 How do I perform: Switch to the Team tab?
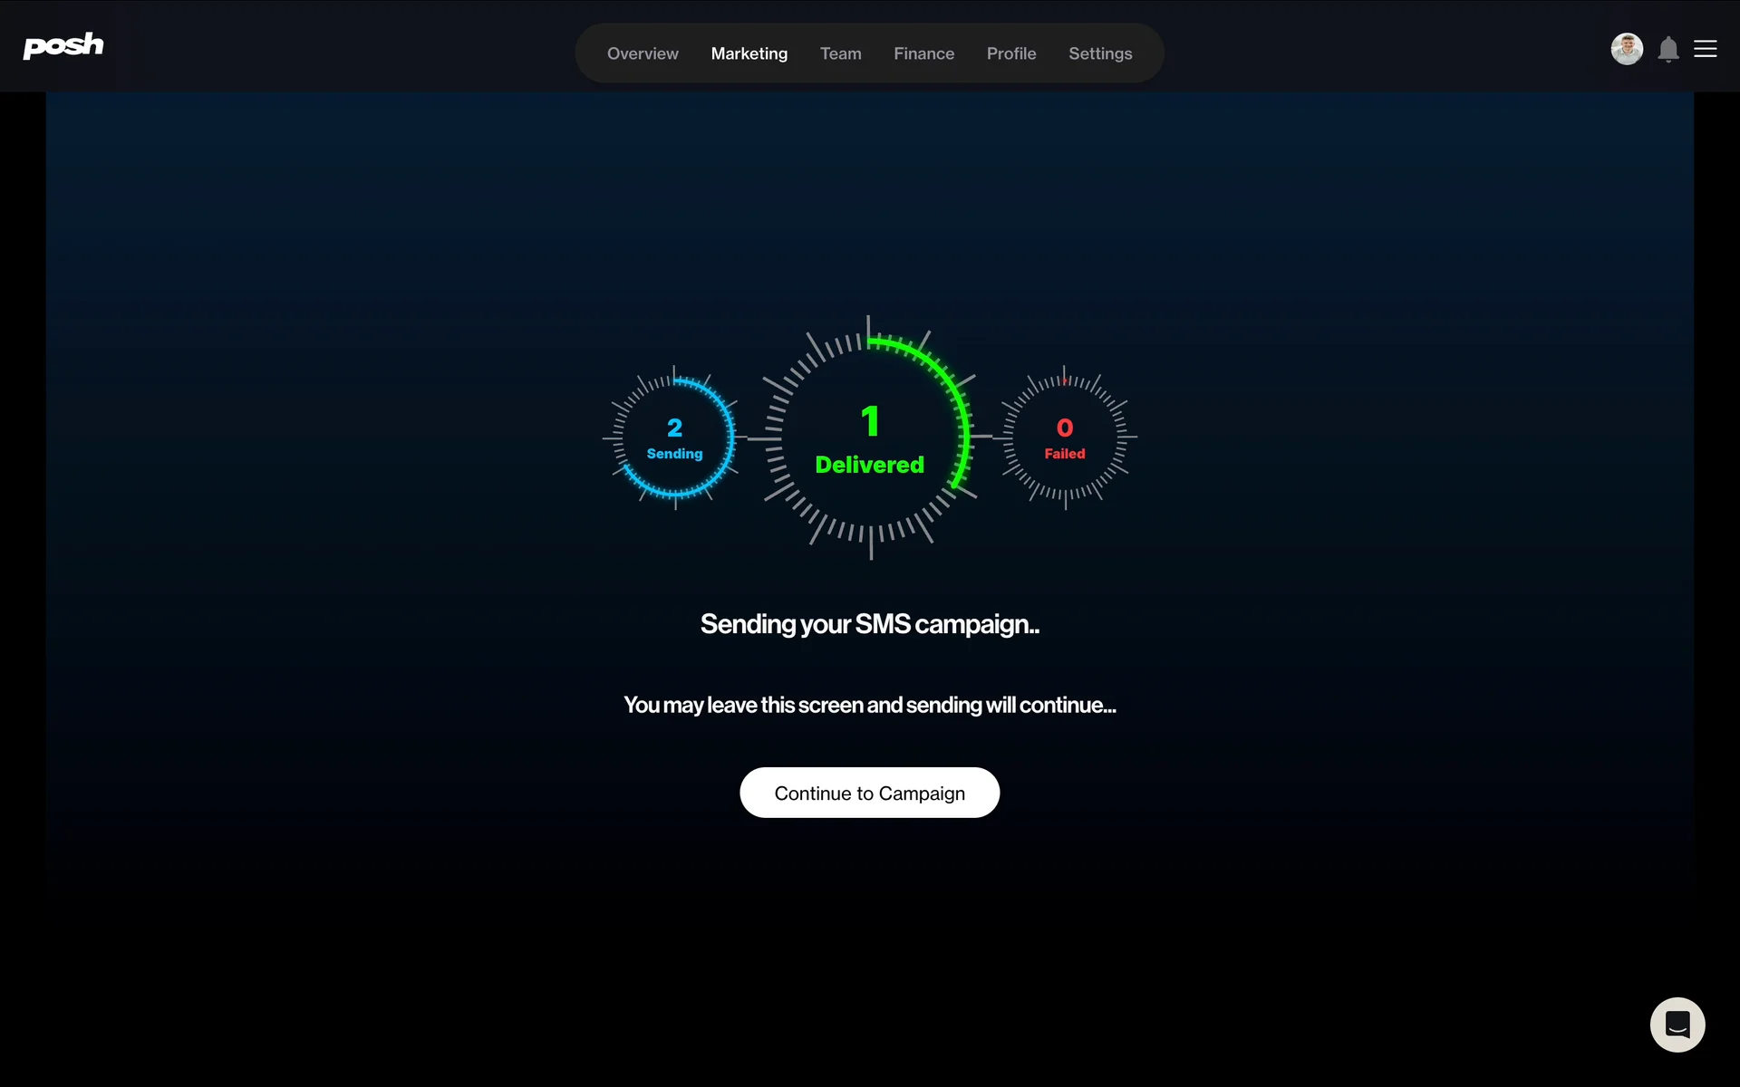(x=841, y=53)
